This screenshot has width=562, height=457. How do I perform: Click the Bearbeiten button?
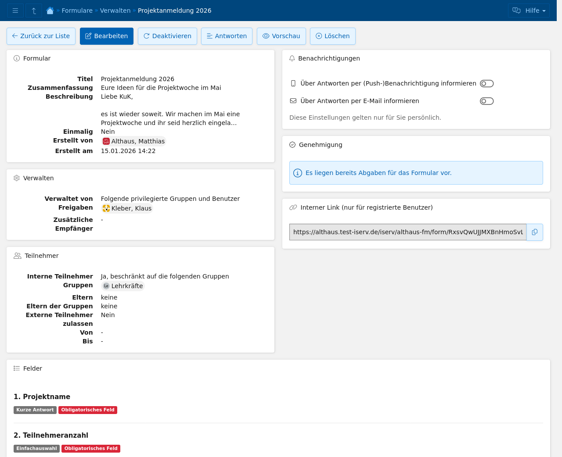tap(107, 36)
